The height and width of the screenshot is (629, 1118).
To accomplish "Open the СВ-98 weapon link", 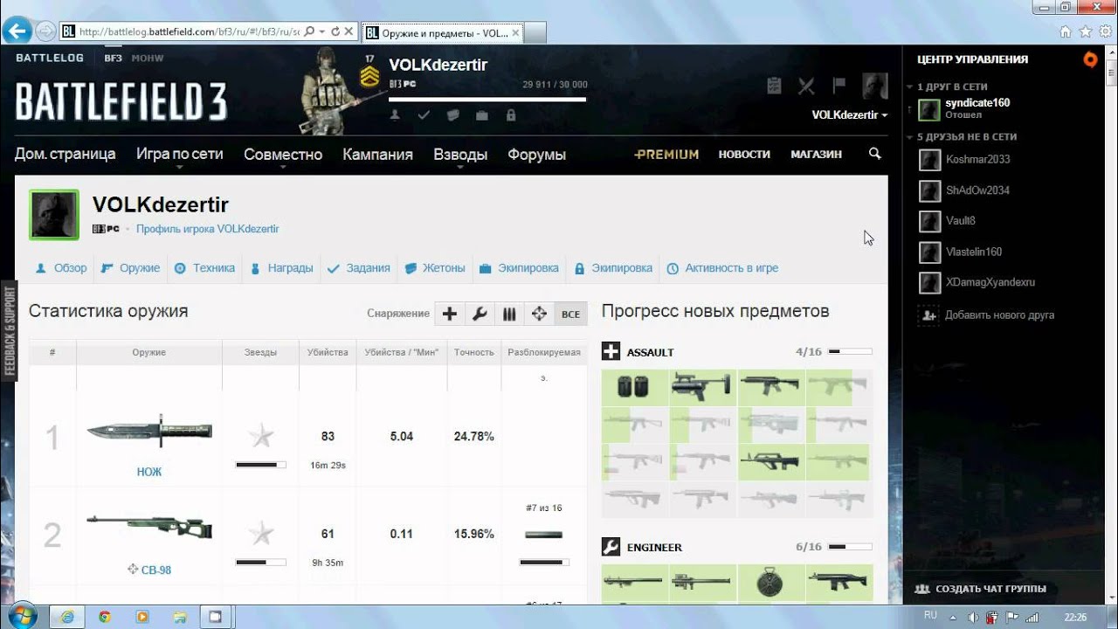I will coord(156,570).
